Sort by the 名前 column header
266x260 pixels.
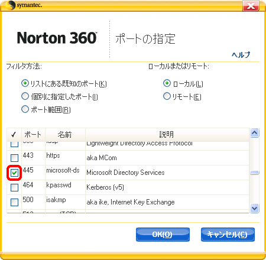pyautogui.click(x=65, y=135)
